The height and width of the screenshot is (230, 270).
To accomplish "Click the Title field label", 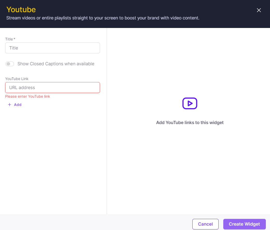I will (10, 39).
